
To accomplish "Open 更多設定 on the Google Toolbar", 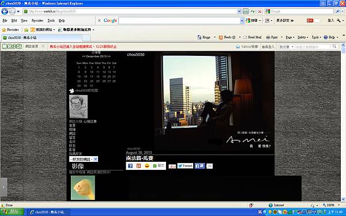I will click(285, 21).
